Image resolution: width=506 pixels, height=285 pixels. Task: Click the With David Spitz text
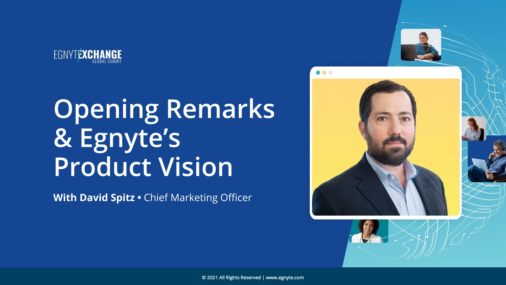(94, 198)
